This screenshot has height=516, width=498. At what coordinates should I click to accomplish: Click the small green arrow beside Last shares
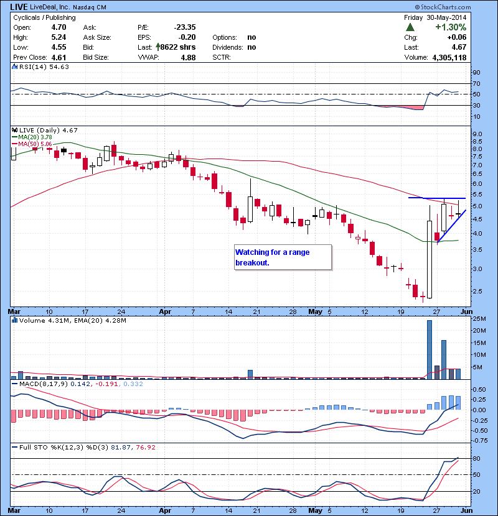(x=159, y=47)
